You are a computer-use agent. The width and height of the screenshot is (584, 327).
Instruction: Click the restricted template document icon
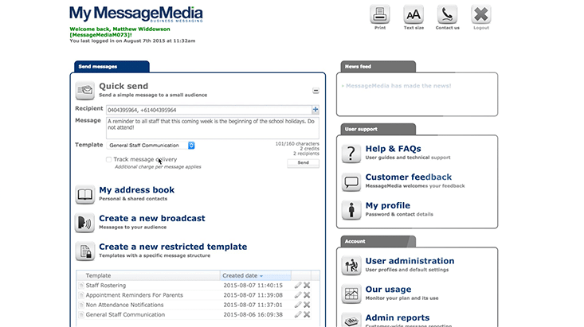pyautogui.click(x=85, y=251)
